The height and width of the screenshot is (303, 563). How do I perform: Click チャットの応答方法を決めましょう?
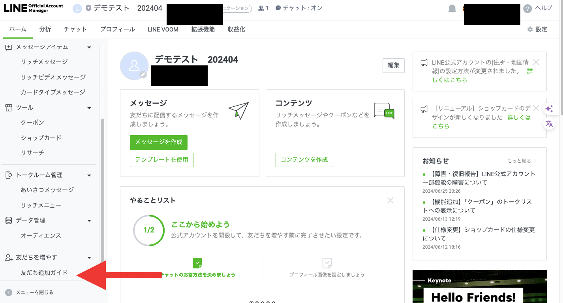tap(198, 275)
